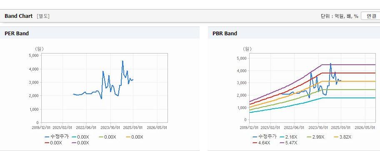Image resolution: width=380 pixels, height=151 pixels.
Task: Select the PER Band panel title
Action: coord(17,34)
